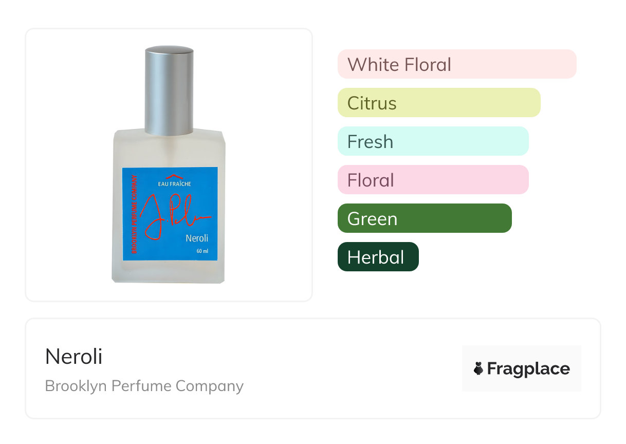Select the Citrus accord bar
This screenshot has width=626, height=444.
pos(438,103)
